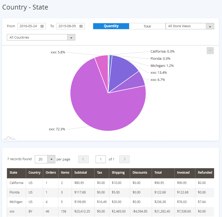222x217 pixels.
Task: Expand the records per page dropdown
Action: 51,159
